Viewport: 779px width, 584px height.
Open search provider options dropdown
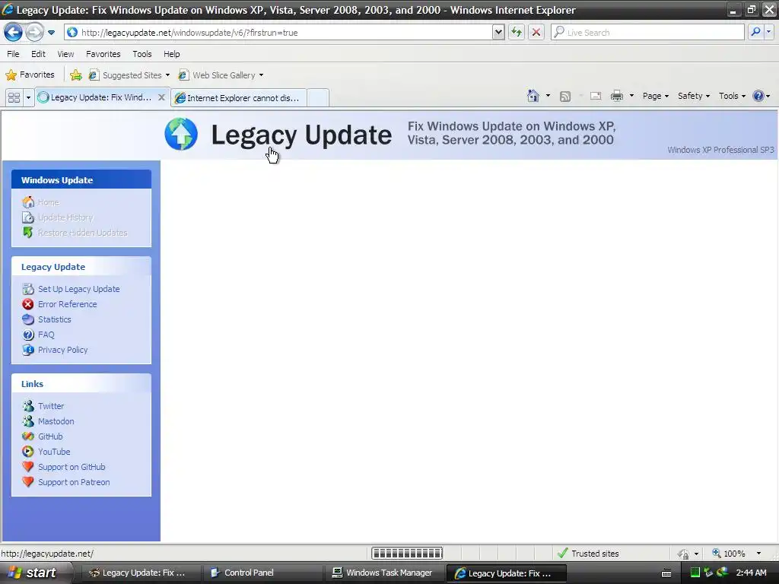pos(768,32)
